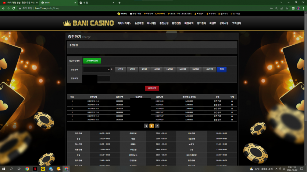Viewport: 307px width, 172px height.
Task: Click the browser forward arrow
Action: click(8, 8)
